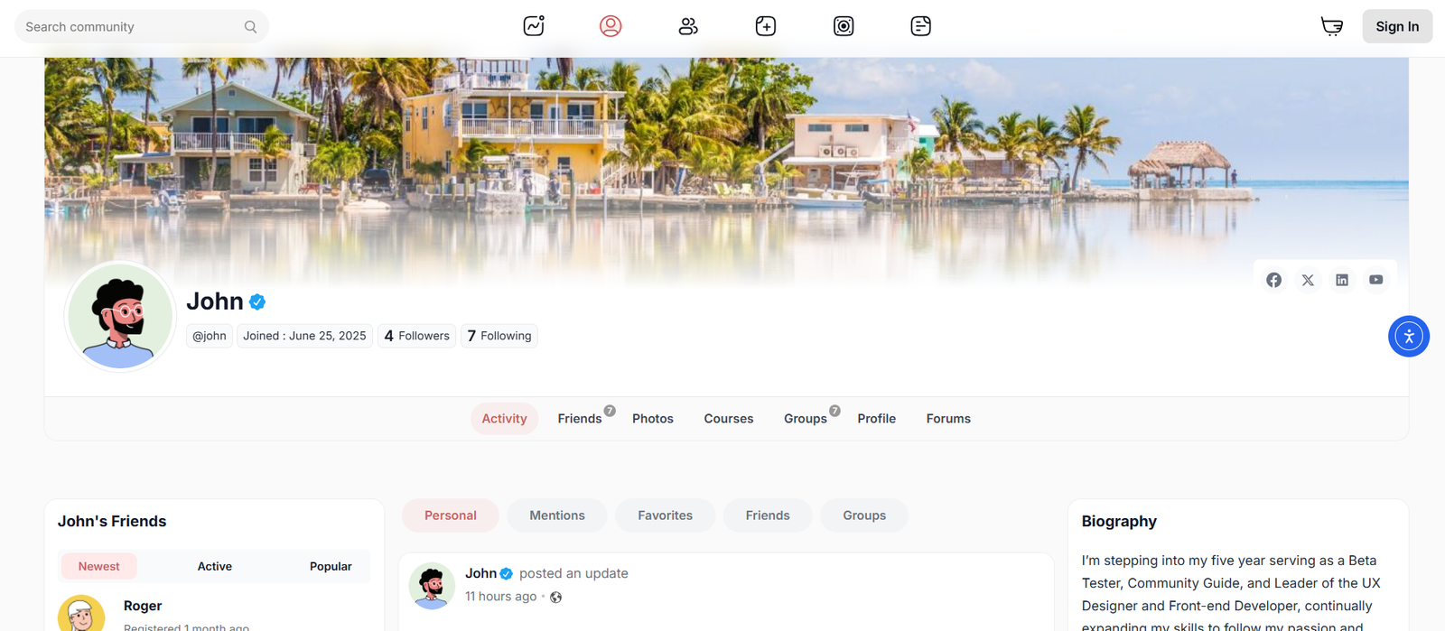1445x631 pixels.
Task: Click Roger's avatar in friends list
Action: tap(81, 614)
